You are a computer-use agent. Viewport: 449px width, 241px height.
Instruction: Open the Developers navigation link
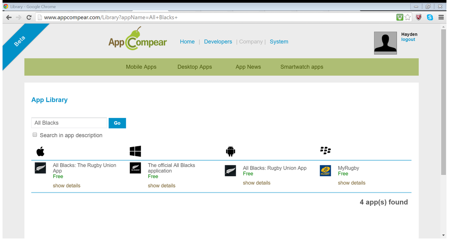218,42
